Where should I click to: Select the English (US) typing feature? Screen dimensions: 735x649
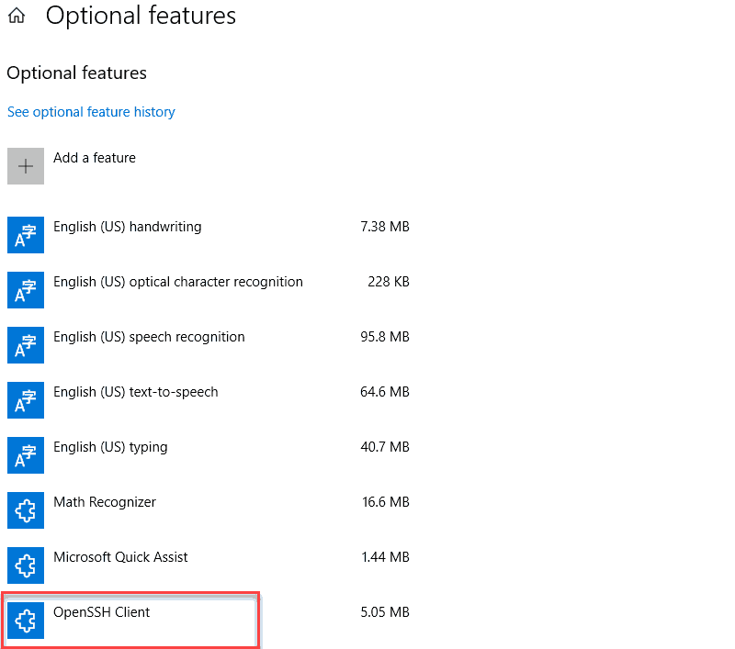point(110,446)
